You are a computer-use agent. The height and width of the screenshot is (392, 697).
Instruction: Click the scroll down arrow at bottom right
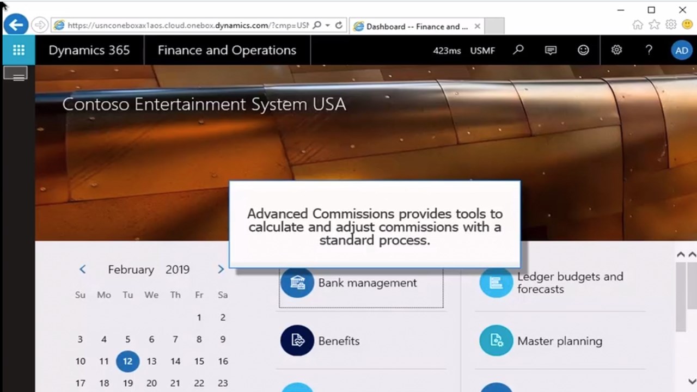tap(692, 382)
